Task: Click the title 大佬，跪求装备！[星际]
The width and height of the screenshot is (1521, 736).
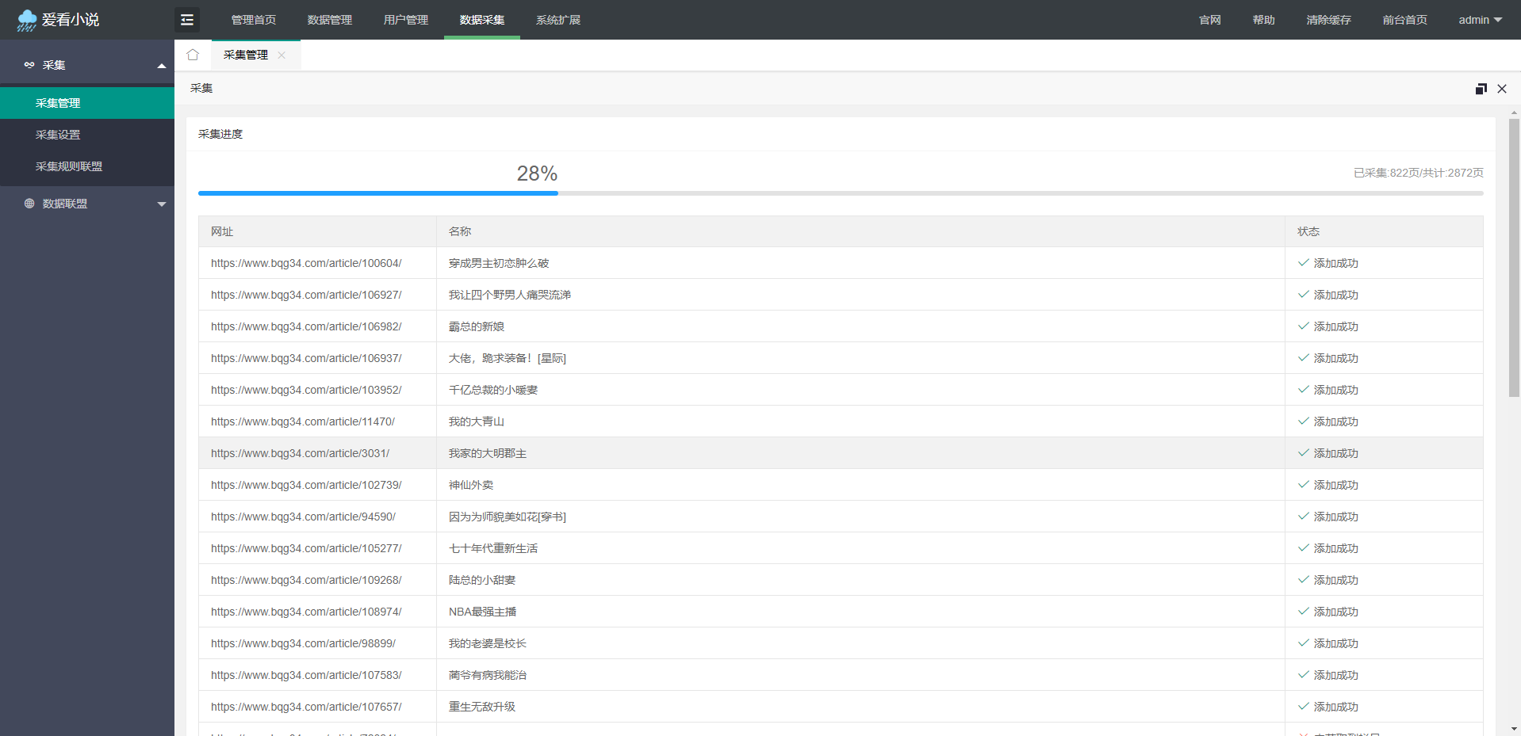Action: (x=508, y=358)
